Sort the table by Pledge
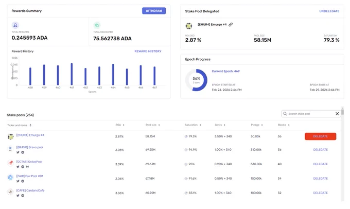The image size is (350, 209). 257,125
